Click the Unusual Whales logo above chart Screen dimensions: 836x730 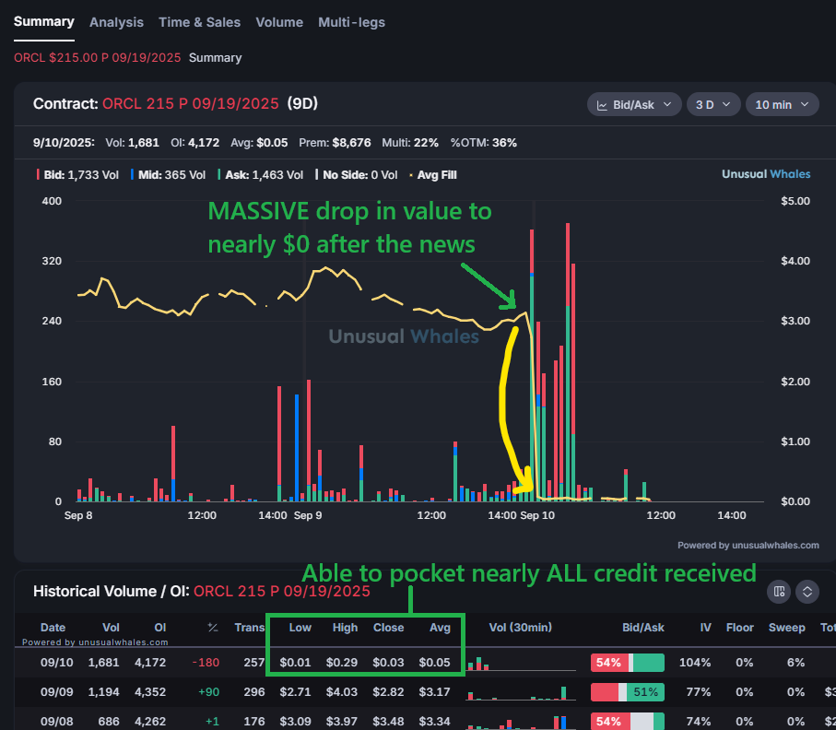pos(766,174)
